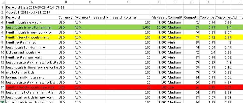Select column B header
The image size is (243, 103).
(x=66, y=2)
